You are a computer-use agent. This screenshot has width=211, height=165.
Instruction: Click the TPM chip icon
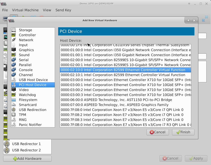[14, 115]
